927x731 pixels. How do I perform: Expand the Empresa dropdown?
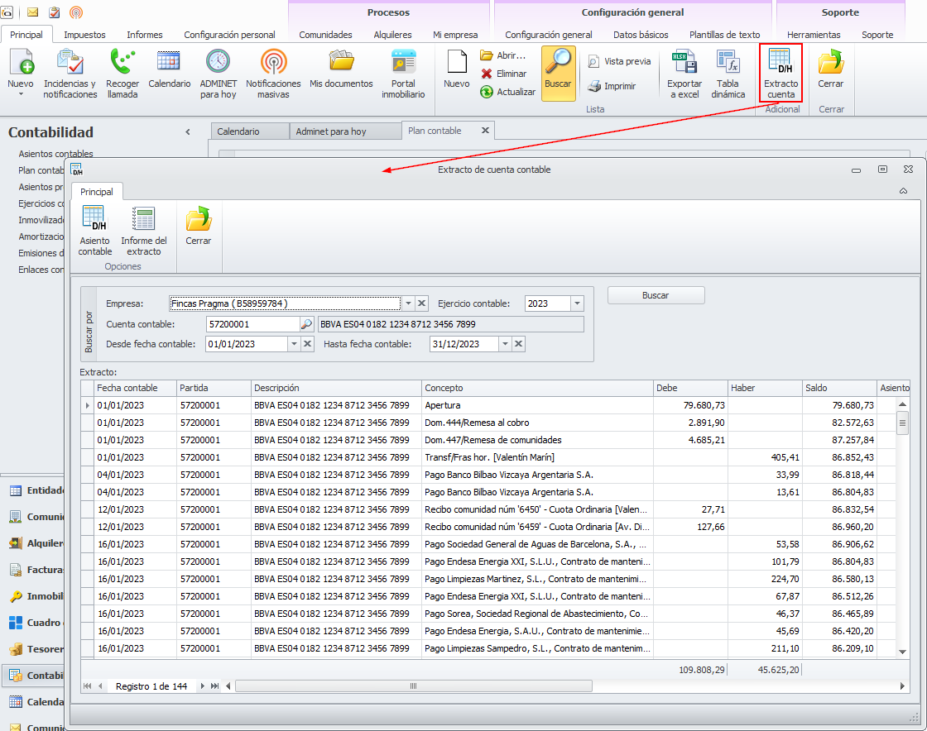pos(408,303)
